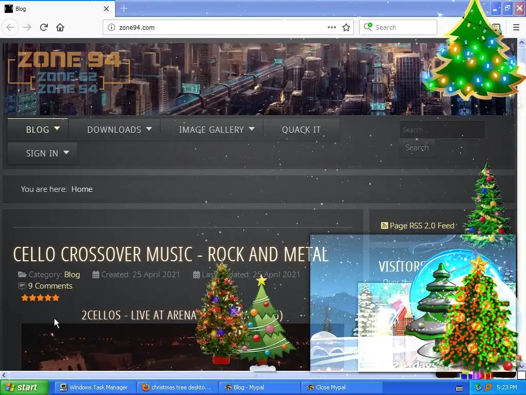The width and height of the screenshot is (526, 395).
Task: View the 9 Comments link
Action: (50, 286)
